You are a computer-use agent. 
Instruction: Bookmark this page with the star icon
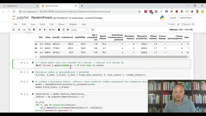(x=139, y=12)
